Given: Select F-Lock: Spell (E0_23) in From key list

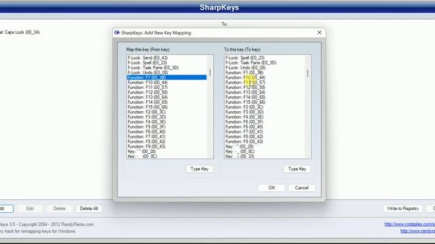Looking at the screenshot, I should (167, 63).
